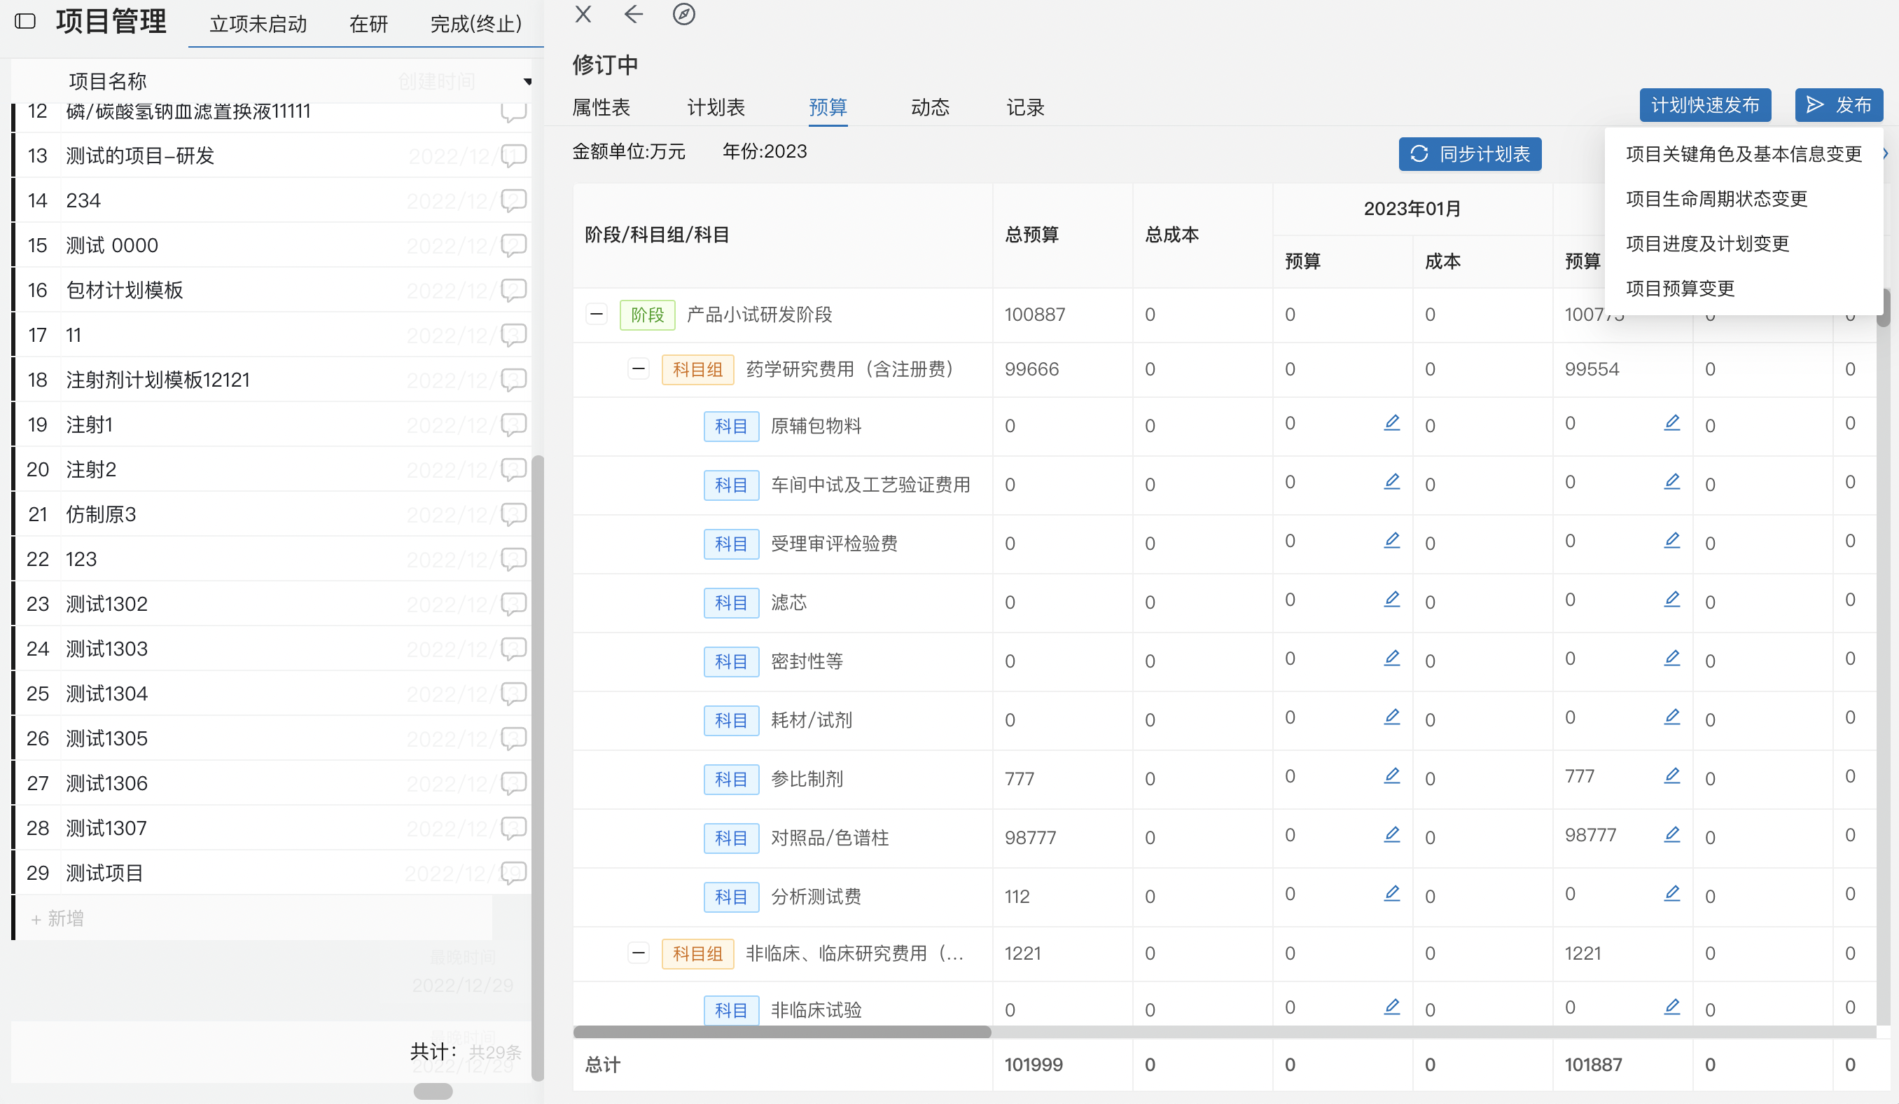Screen dimensions: 1899x1104
Task: Go back with the left arrow icon
Action: (x=634, y=14)
